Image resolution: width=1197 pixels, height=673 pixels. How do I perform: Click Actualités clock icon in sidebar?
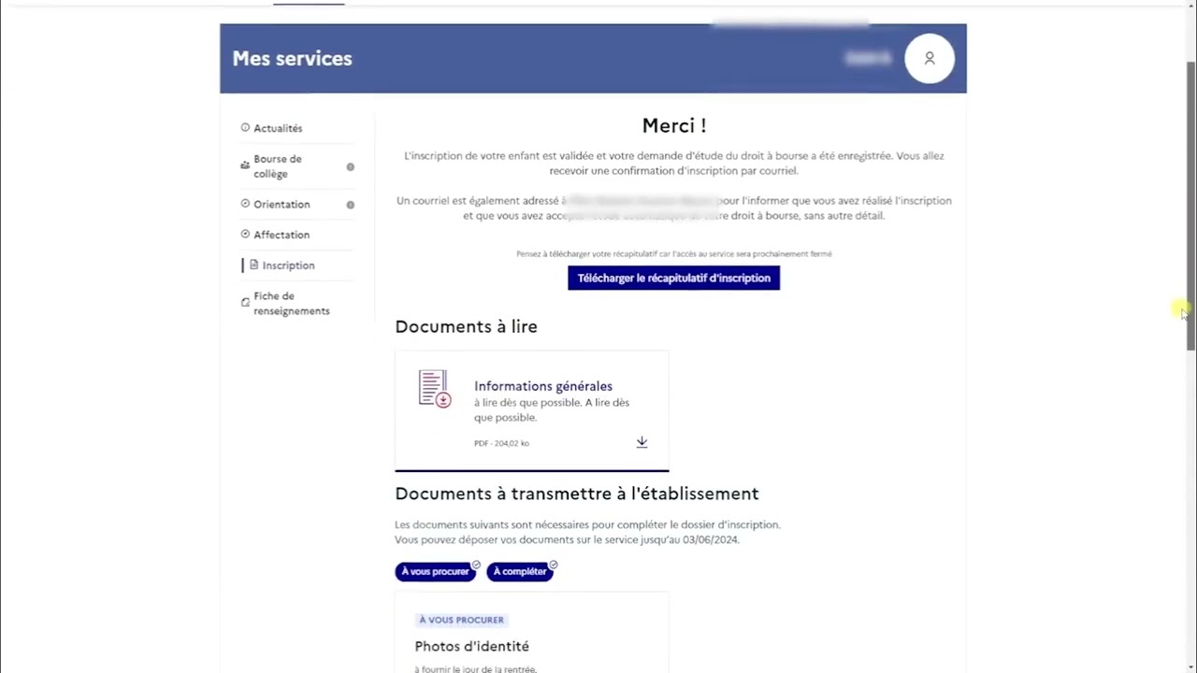[245, 127]
